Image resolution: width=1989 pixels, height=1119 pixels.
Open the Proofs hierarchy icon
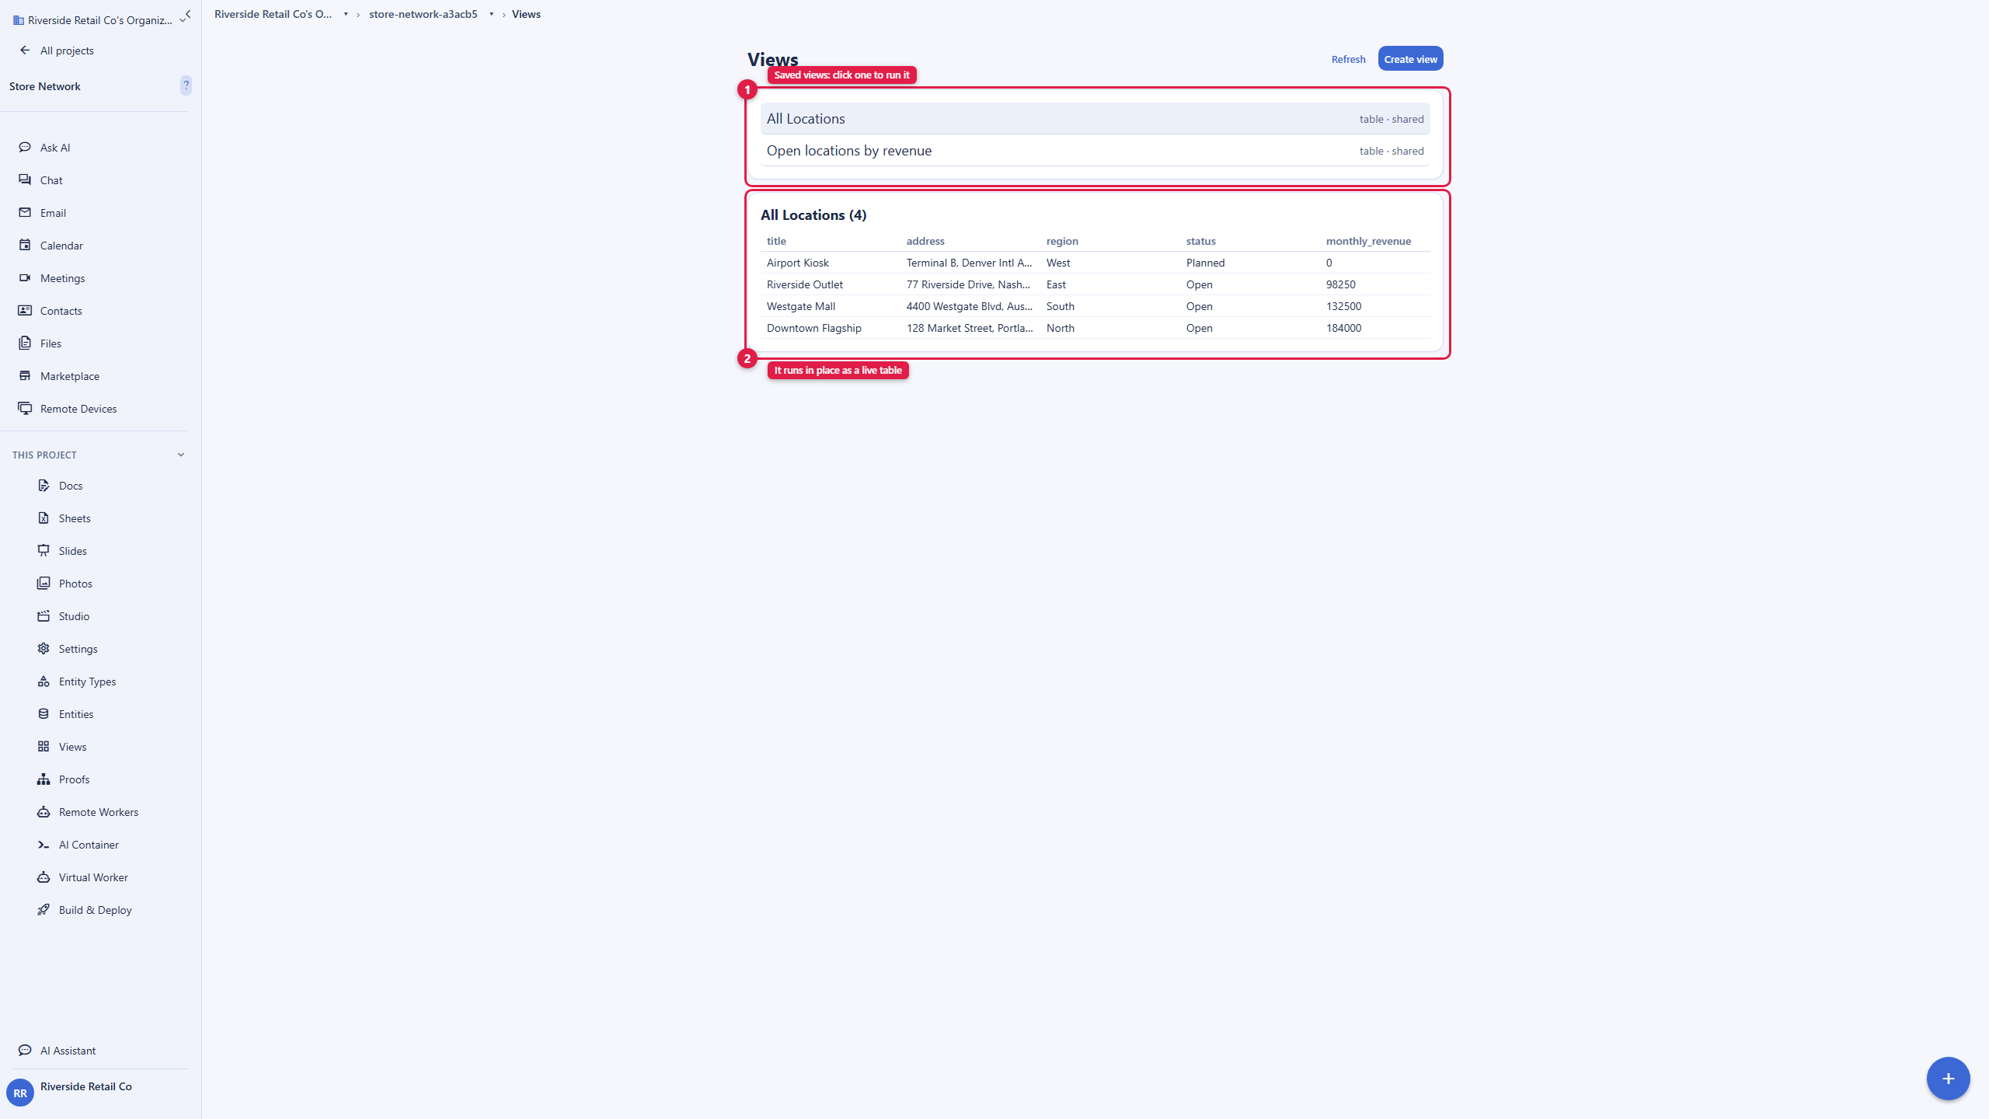[x=44, y=779]
